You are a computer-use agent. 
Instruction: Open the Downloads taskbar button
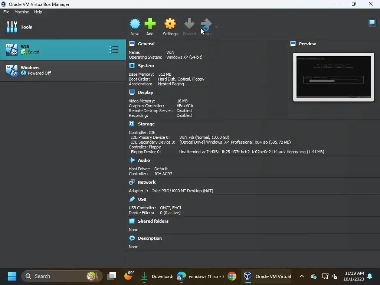157,276
